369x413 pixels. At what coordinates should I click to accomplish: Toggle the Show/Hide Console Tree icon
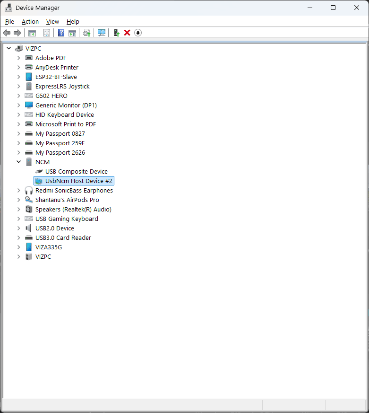32,33
